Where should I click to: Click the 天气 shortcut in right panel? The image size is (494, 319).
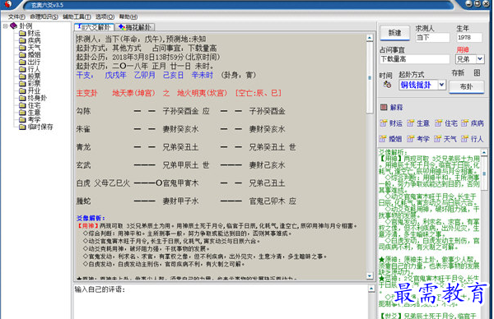(445, 139)
